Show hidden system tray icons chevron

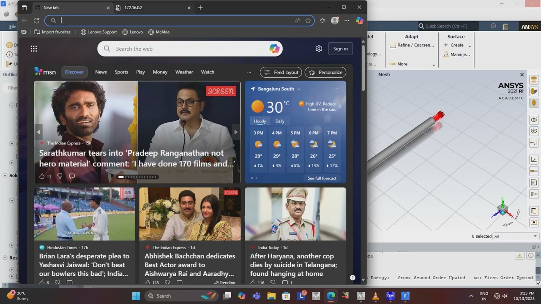(x=471, y=296)
